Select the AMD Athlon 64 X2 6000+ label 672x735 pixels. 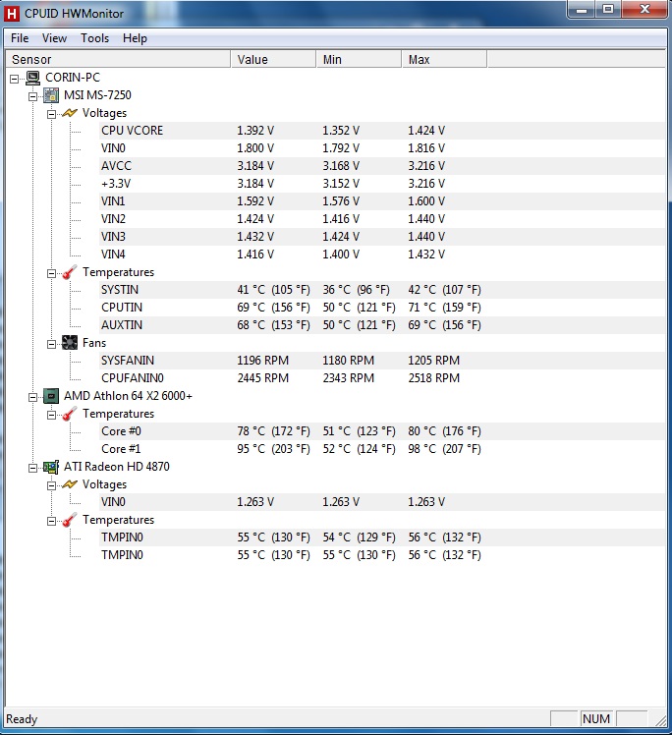[x=128, y=396]
